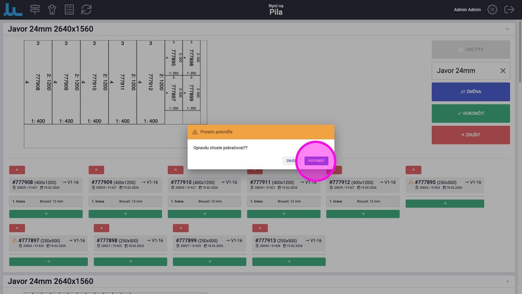
Task: Cancel the confirmation dialog with Zrušit
Action: [x=290, y=161]
